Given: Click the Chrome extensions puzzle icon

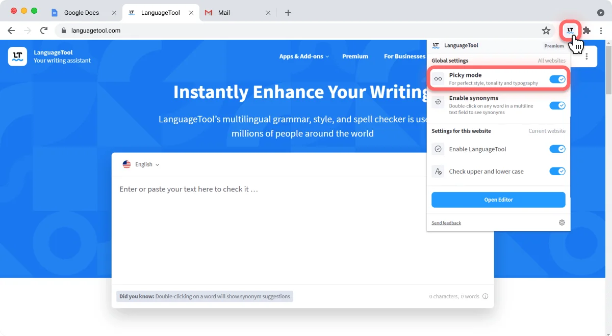Looking at the screenshot, I should (x=585, y=31).
